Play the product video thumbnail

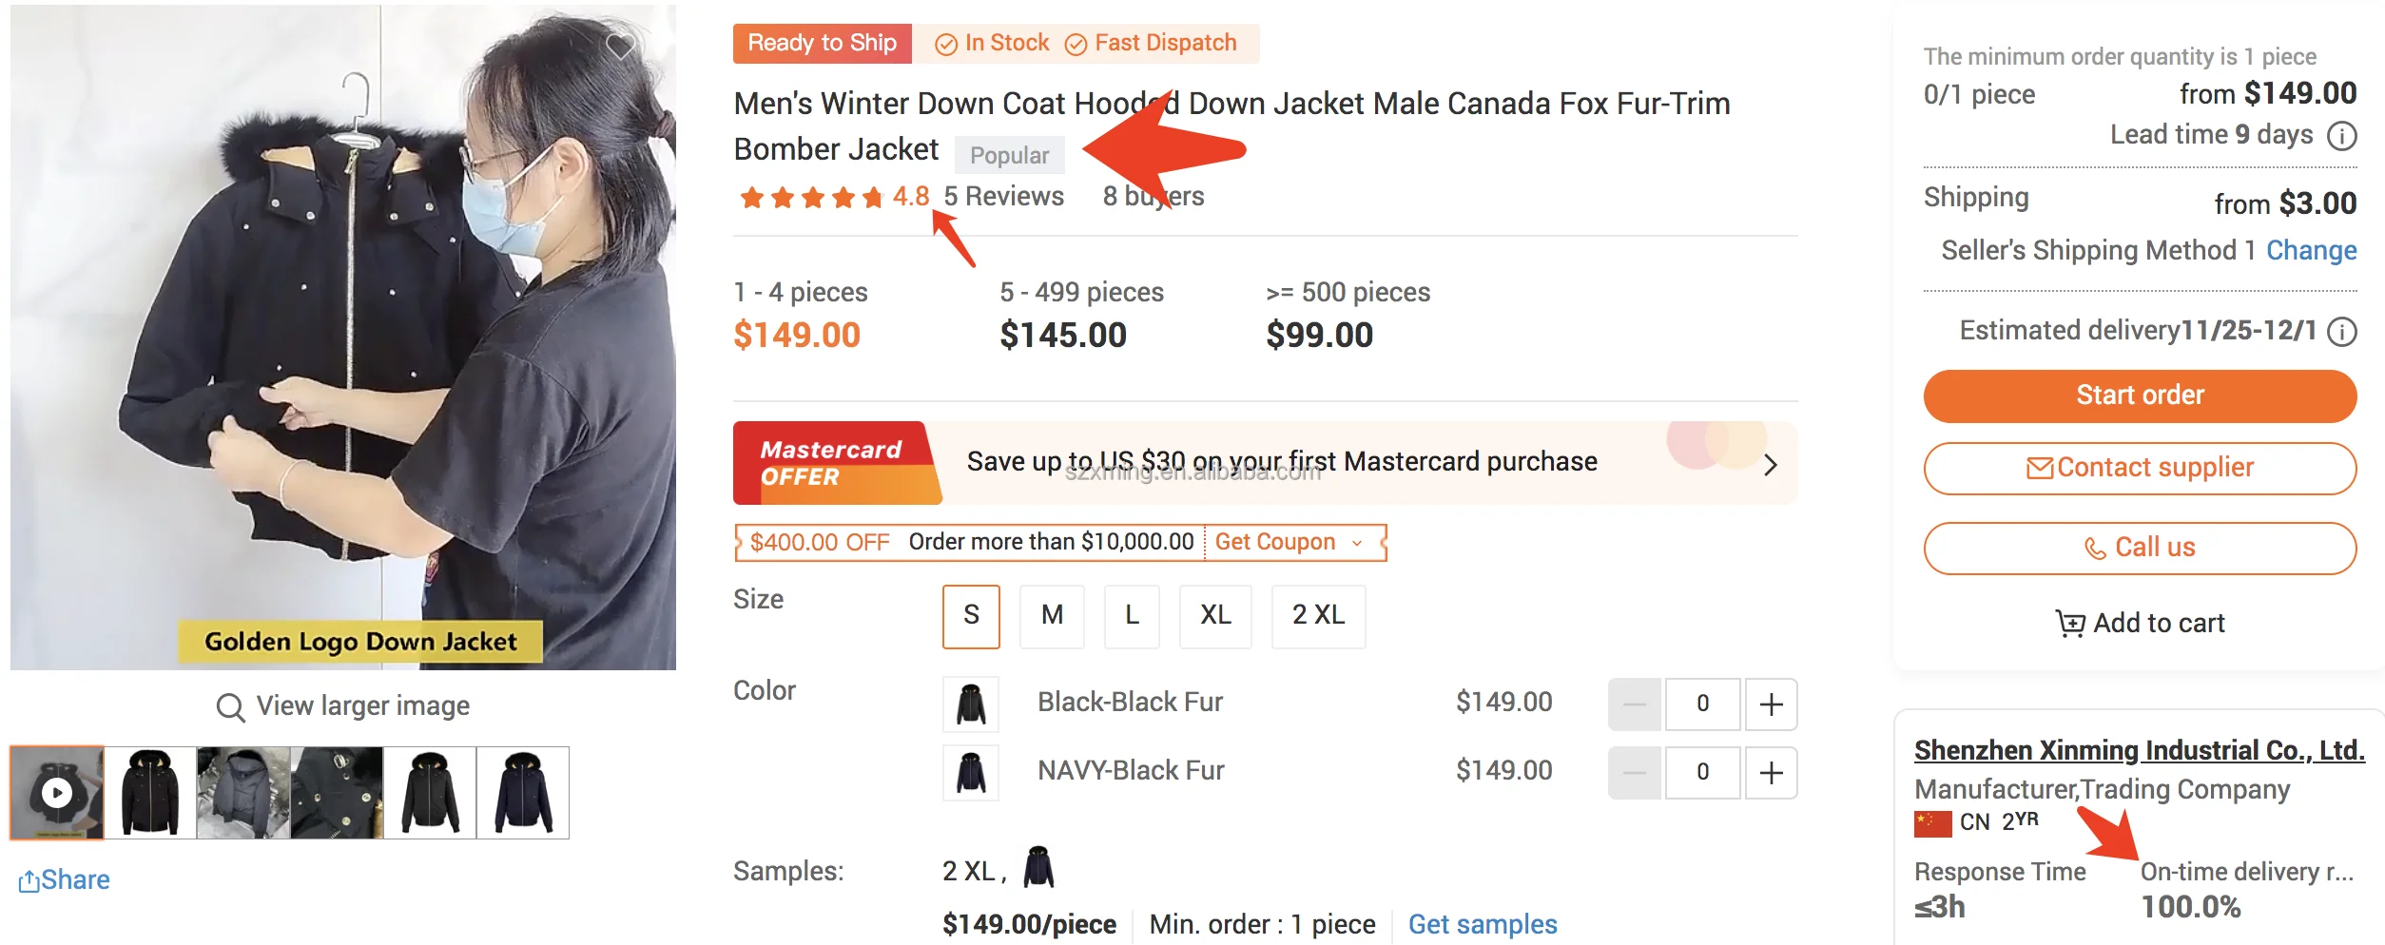point(57,791)
